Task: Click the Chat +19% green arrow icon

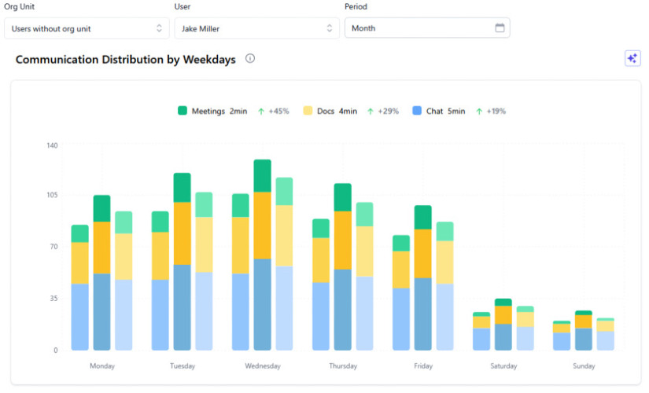Action: [x=479, y=112]
